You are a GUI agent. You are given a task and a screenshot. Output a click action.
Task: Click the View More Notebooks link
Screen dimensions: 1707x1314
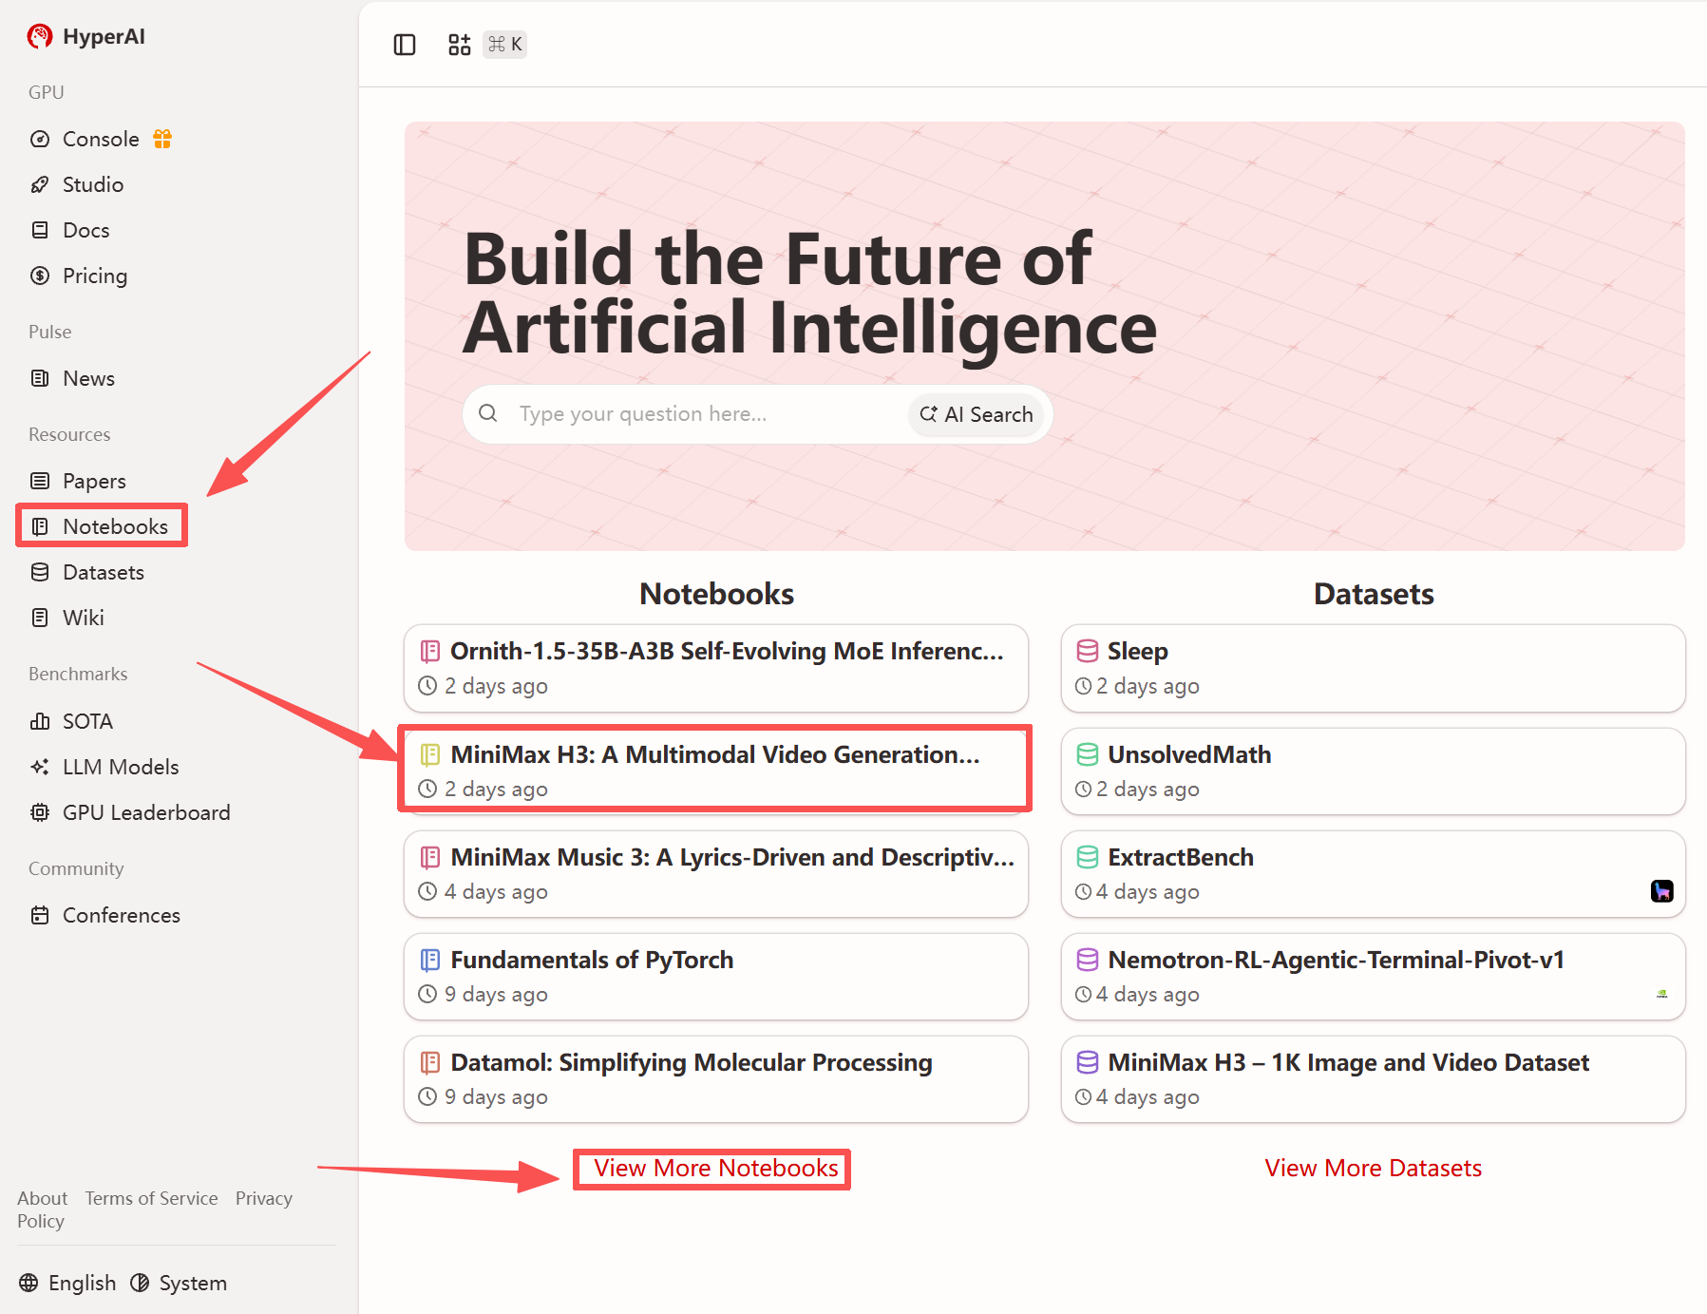pyautogui.click(x=716, y=1169)
